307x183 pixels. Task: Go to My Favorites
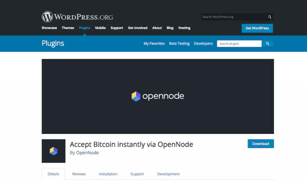click(x=154, y=43)
